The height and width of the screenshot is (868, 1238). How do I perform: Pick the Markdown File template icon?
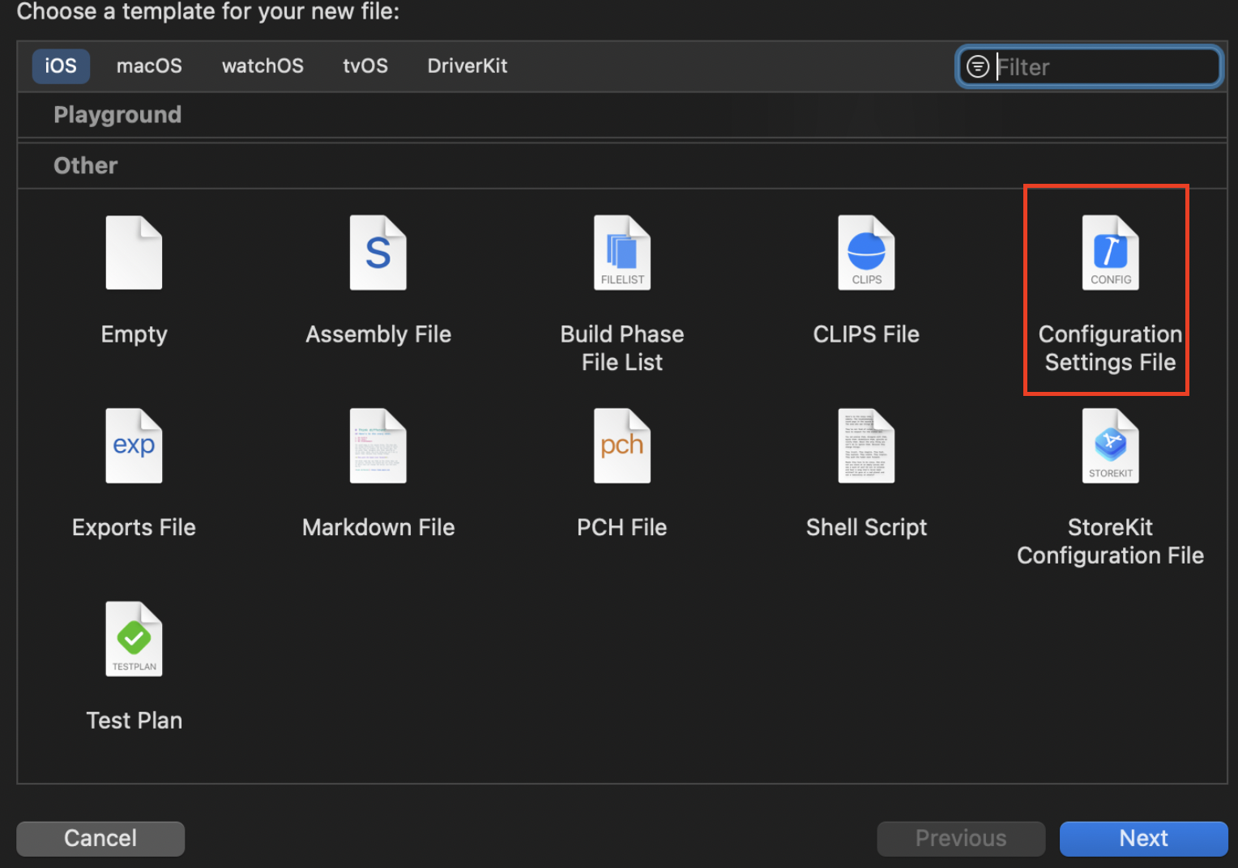tap(378, 446)
